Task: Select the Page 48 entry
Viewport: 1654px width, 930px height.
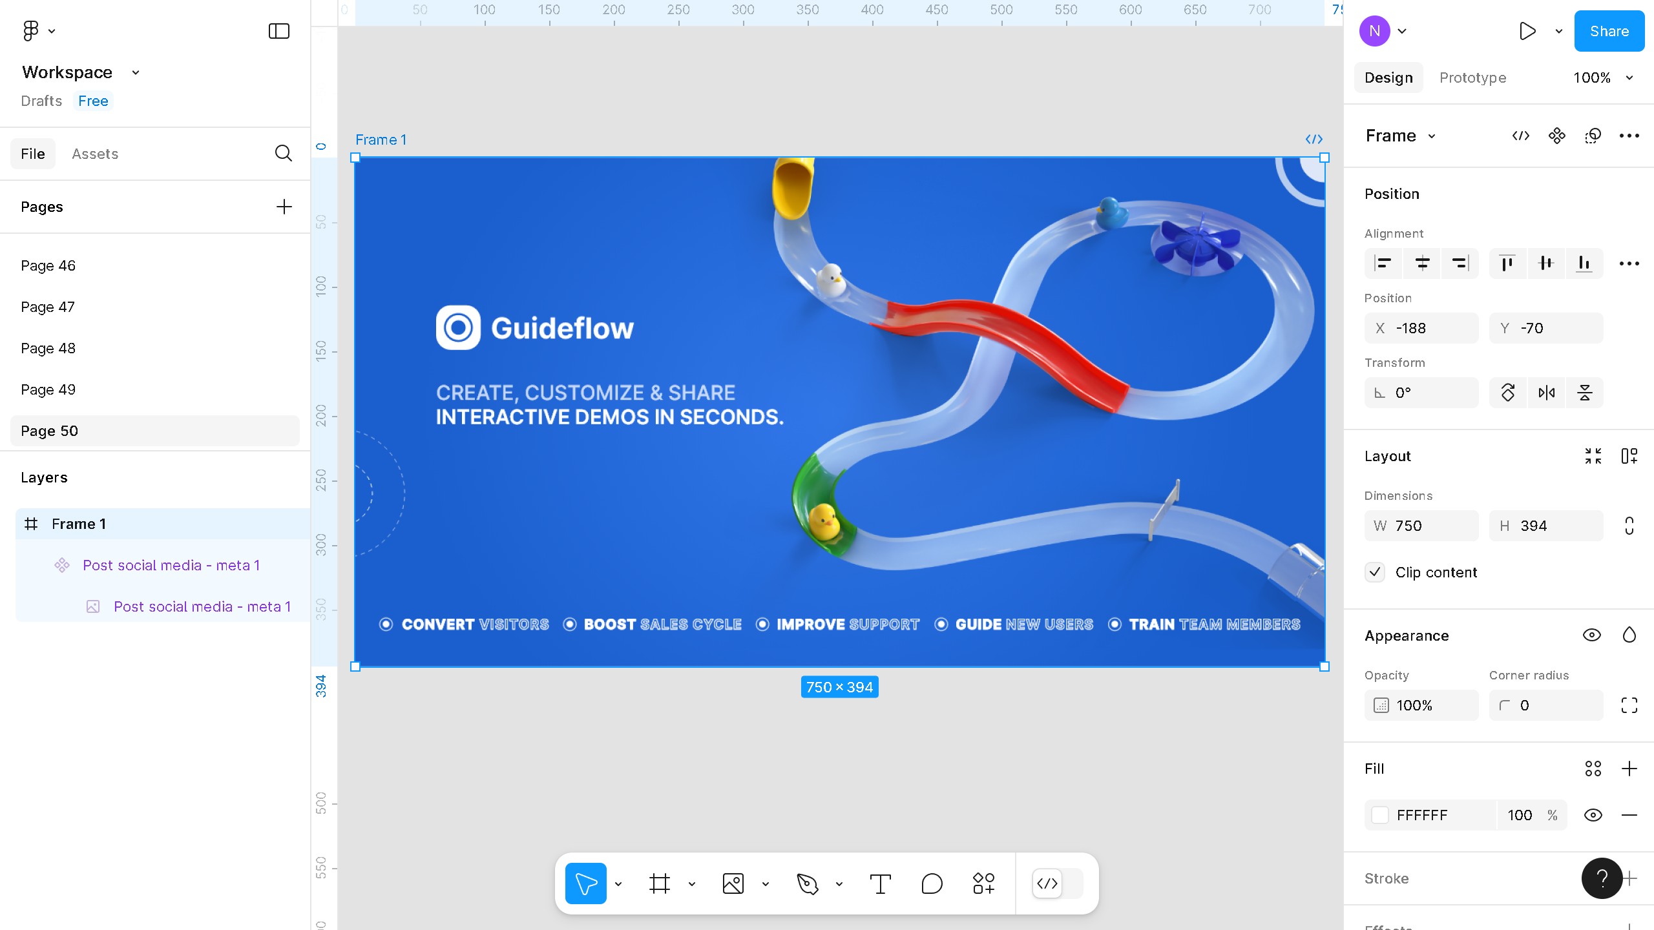Action: [x=48, y=348]
